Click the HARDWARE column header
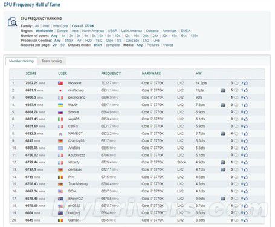 click(151, 74)
